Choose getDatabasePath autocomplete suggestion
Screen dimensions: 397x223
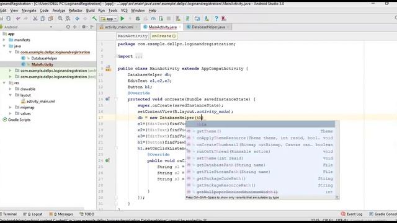(261, 165)
